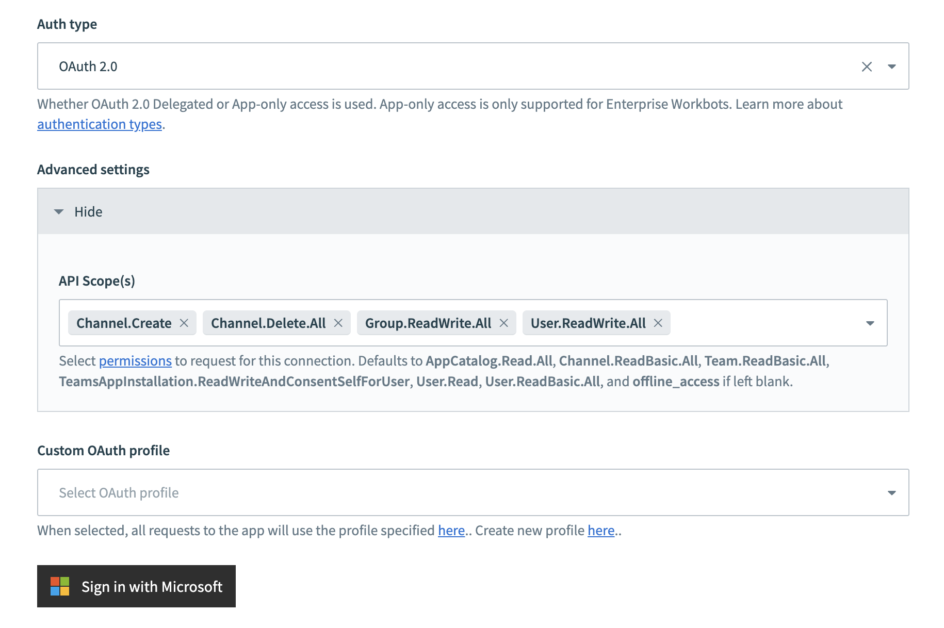This screenshot has height=628, width=944.
Task: Select the OAuth 2.0 value text
Action: point(88,66)
